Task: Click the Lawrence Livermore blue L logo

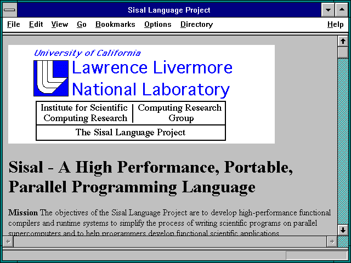Action: (51, 78)
